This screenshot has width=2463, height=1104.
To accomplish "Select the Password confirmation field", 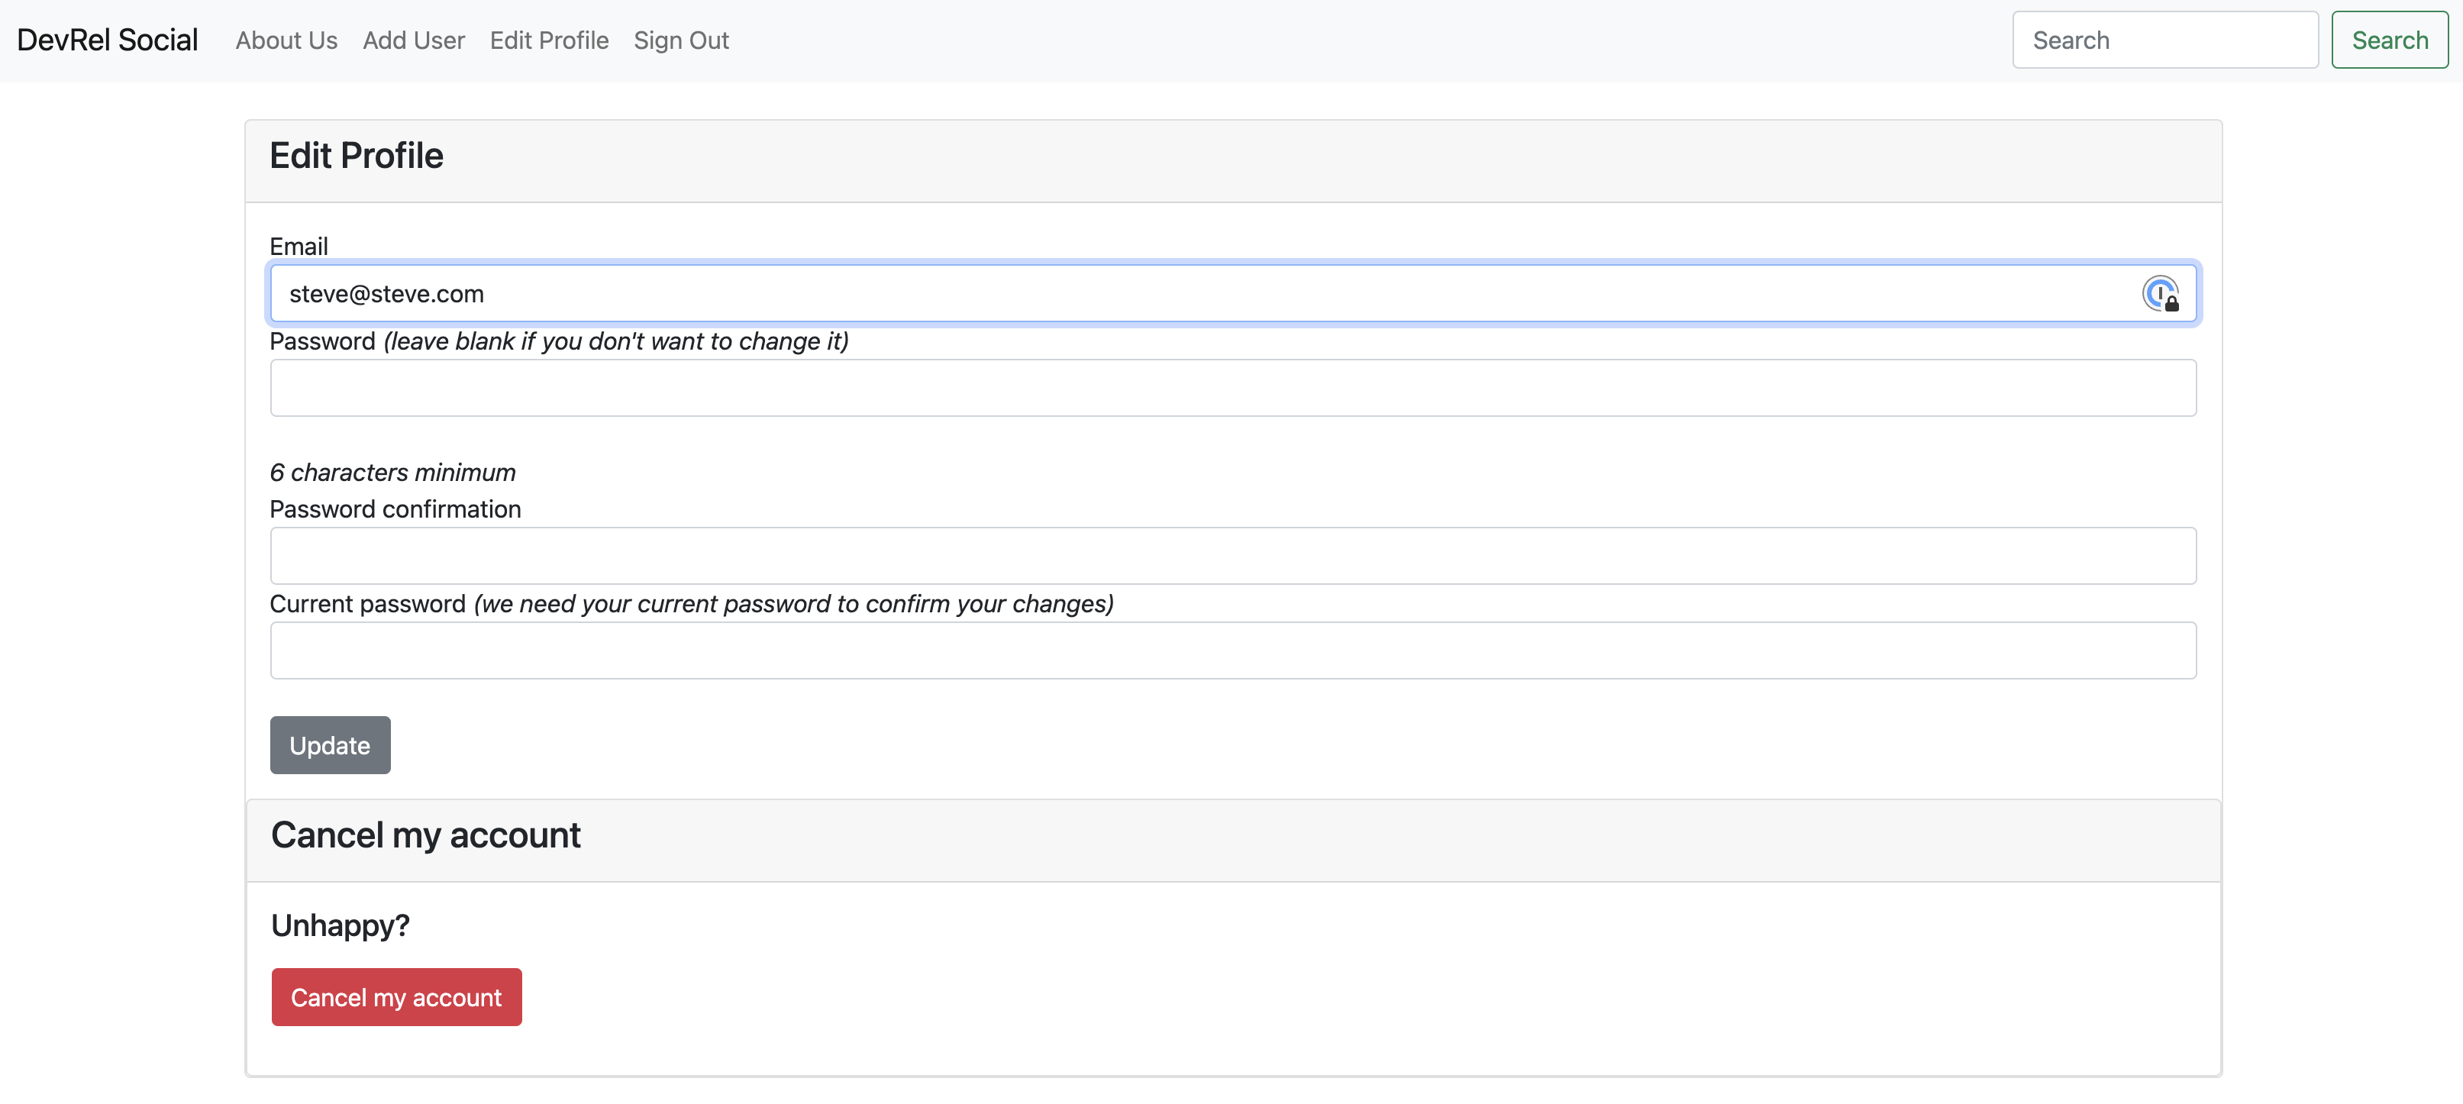I will tap(1232, 557).
